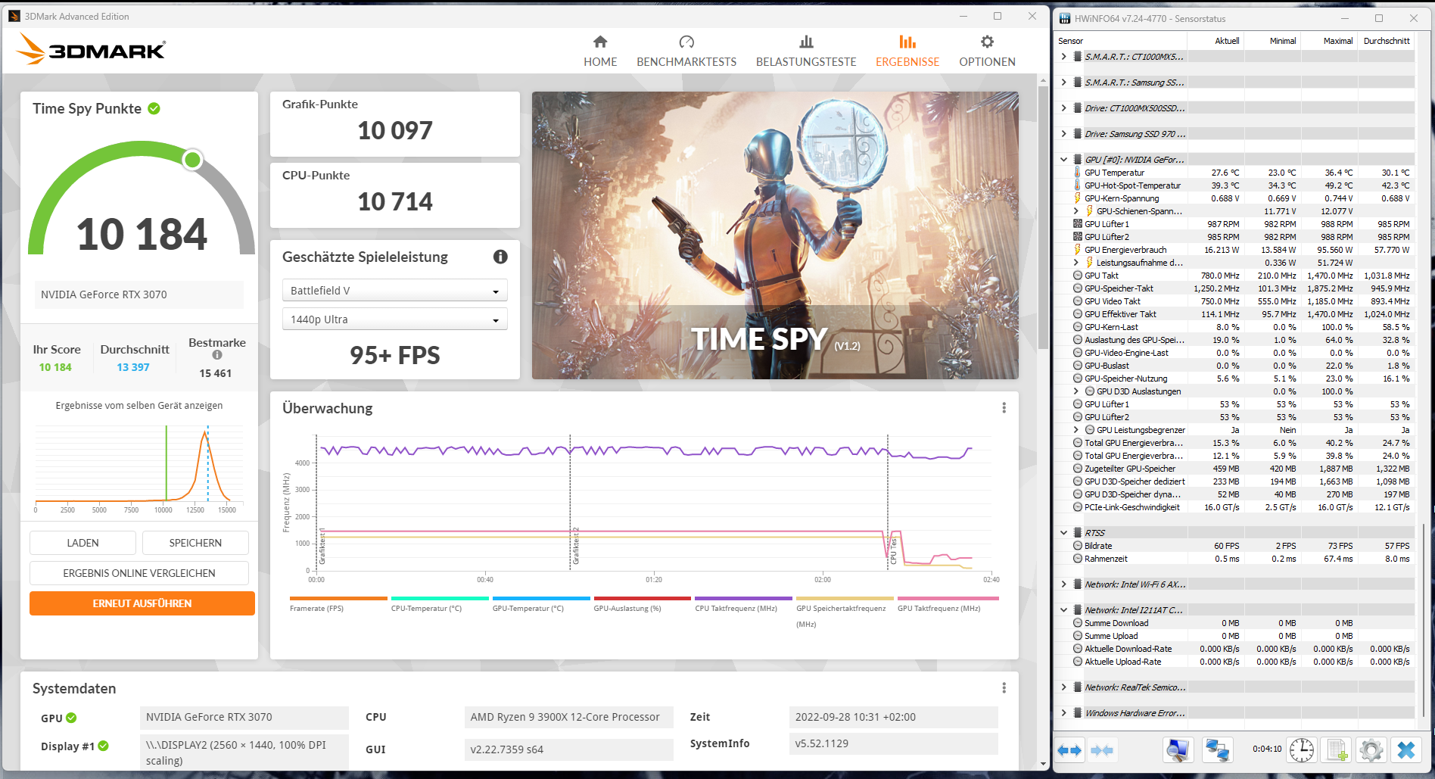Click HWiNFO networked monitors icon
Viewport: 1435px width, 779px height.
1217,750
